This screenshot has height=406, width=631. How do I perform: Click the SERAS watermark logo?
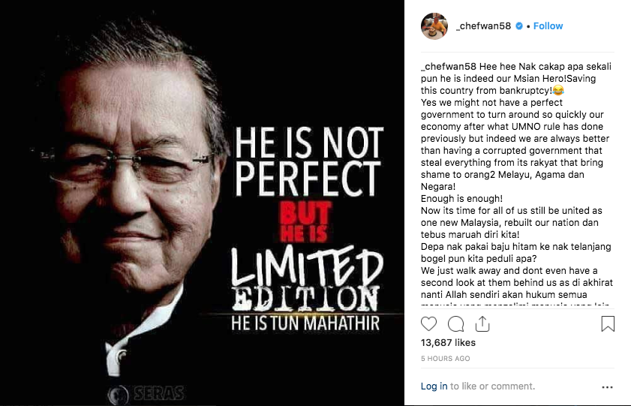point(146,393)
